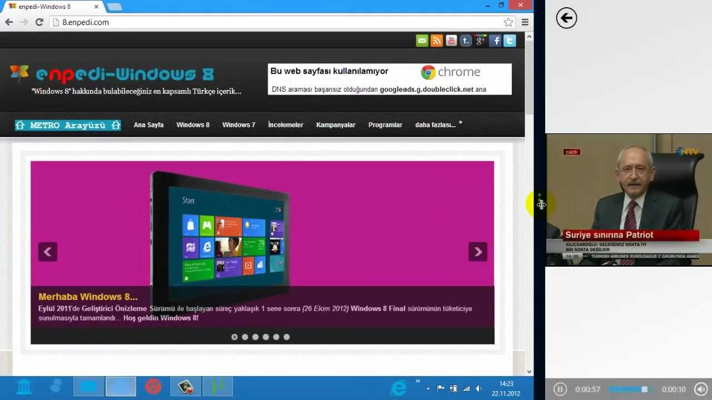Click the Action Center flag tray icon

click(440, 389)
